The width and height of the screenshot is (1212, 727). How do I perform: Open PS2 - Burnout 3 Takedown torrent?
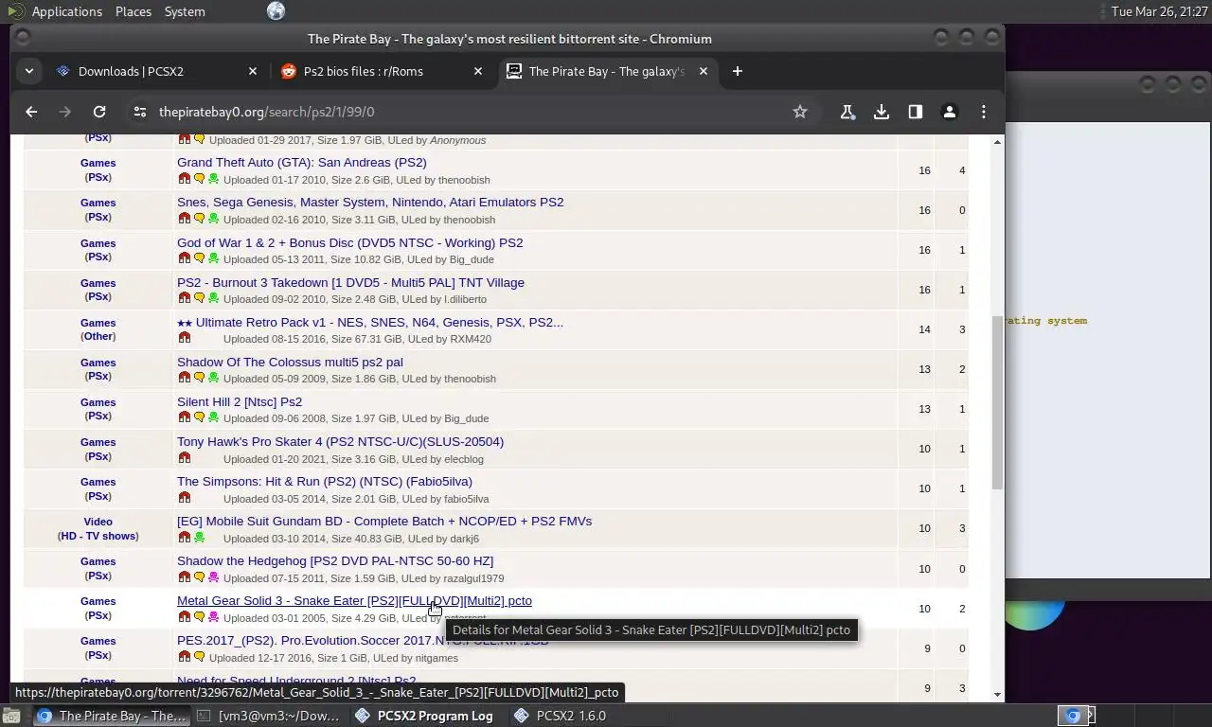click(x=350, y=282)
